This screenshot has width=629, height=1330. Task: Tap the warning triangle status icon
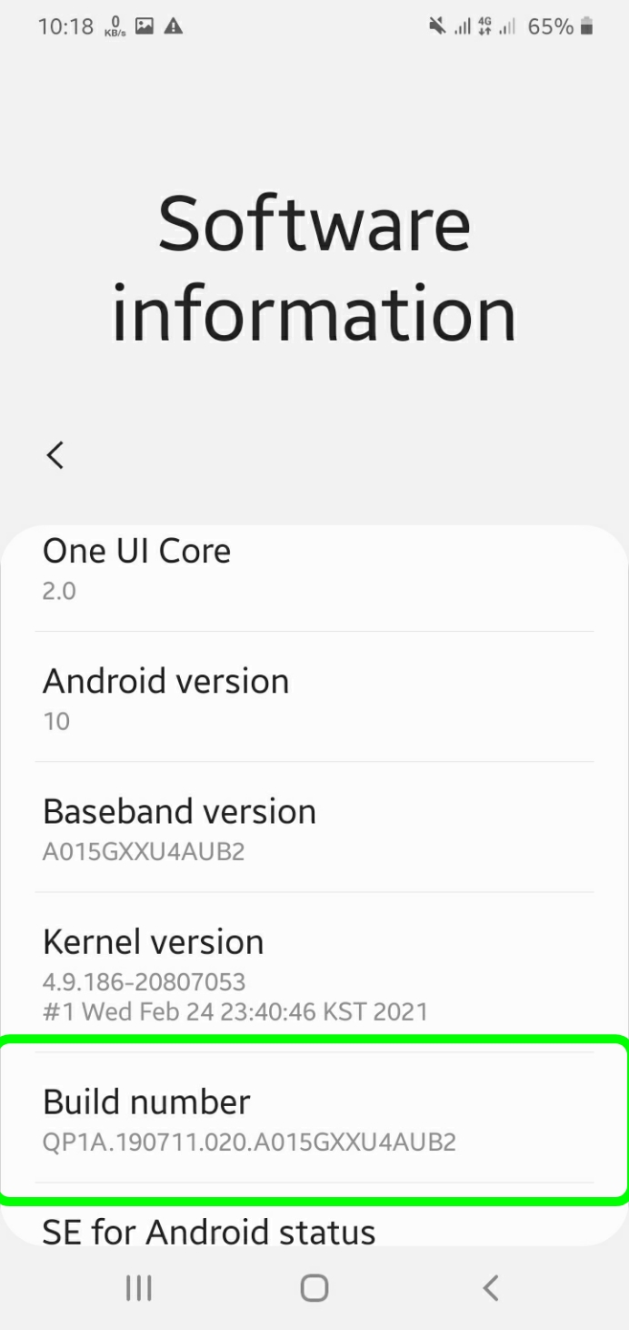173,26
